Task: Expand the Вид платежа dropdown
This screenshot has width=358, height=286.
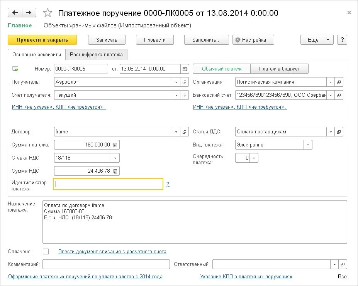Action: (308, 145)
